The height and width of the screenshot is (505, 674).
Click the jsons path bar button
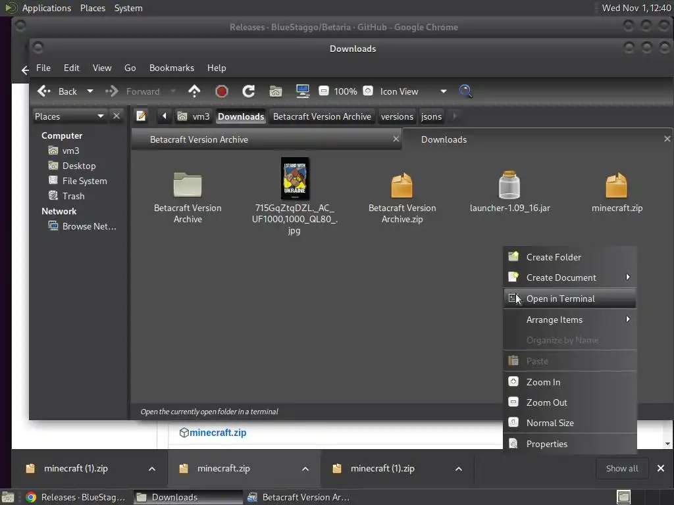pyautogui.click(x=431, y=116)
